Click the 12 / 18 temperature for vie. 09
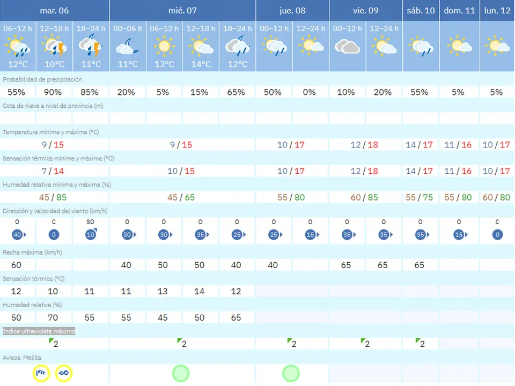The image size is (515, 386). coord(364,145)
